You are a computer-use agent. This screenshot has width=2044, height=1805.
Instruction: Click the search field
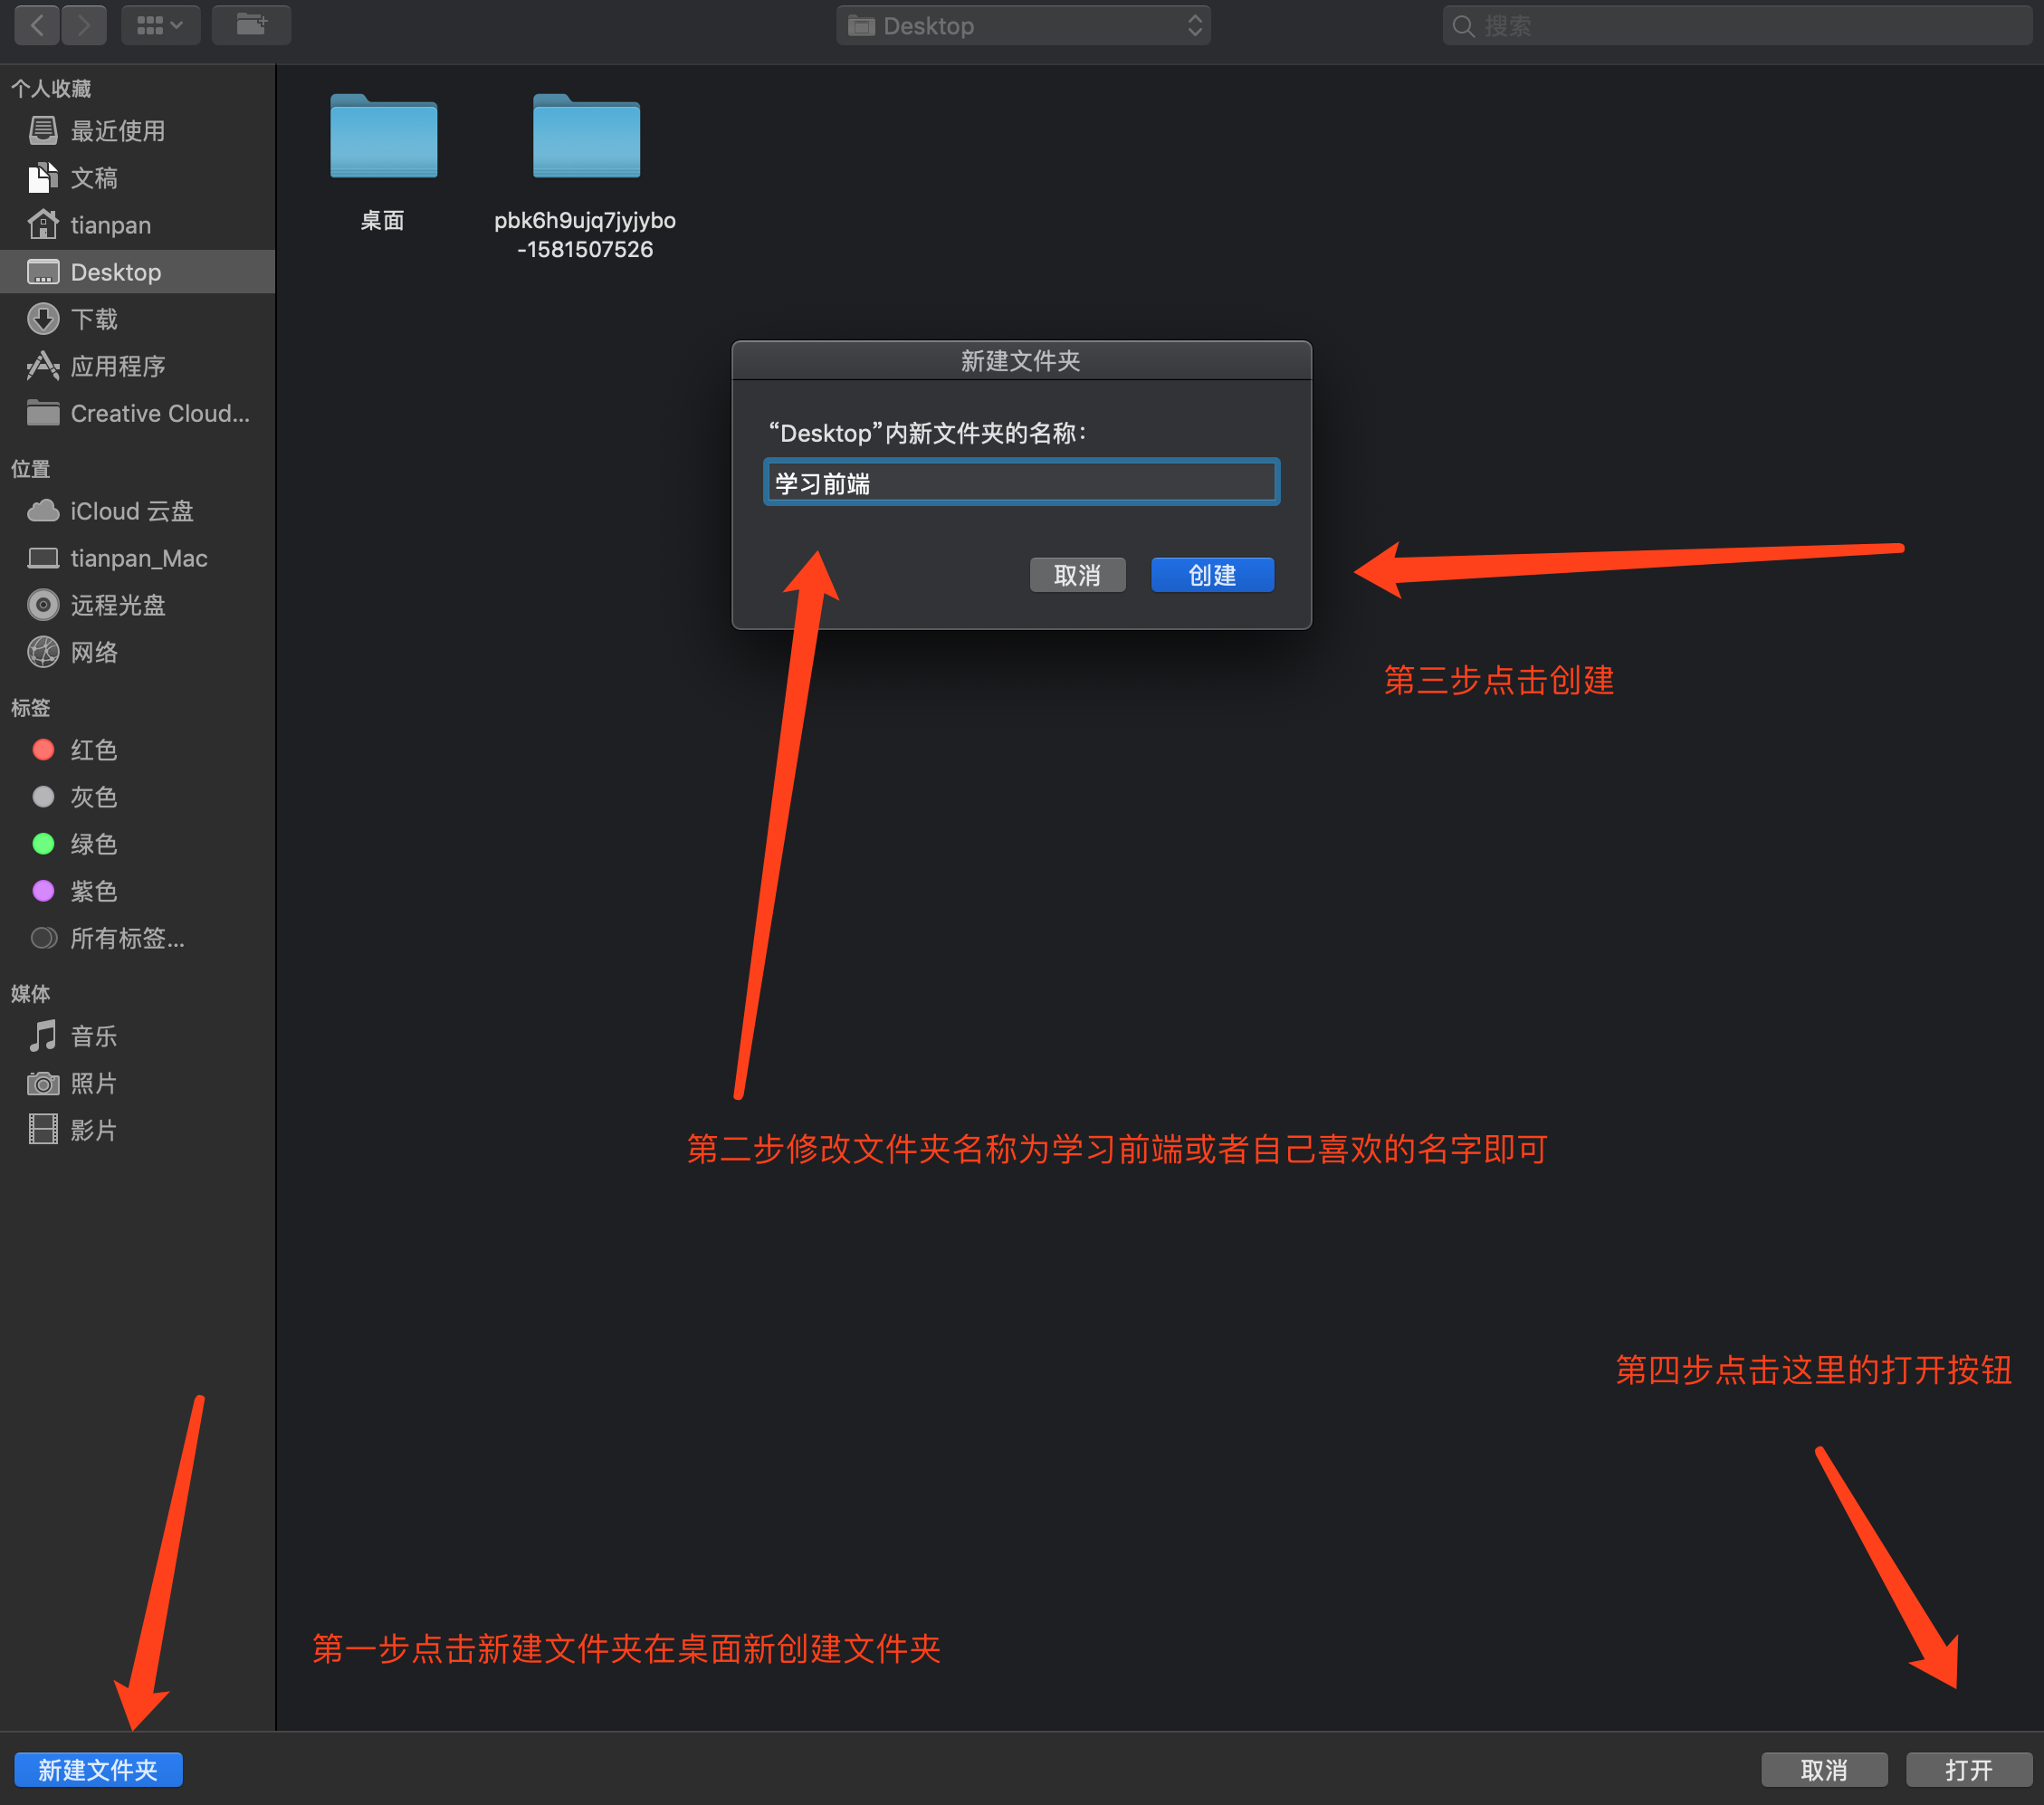pyautogui.click(x=1738, y=26)
